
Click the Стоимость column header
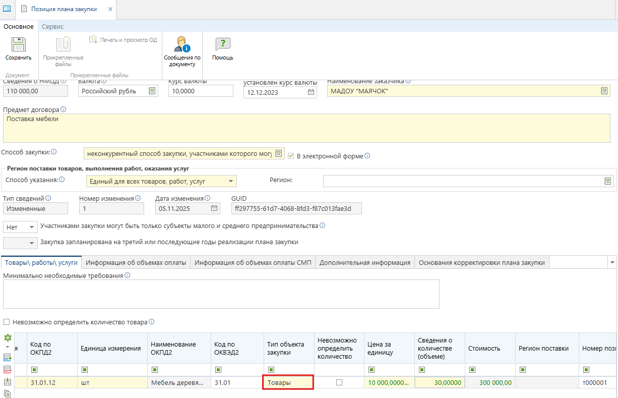pyautogui.click(x=484, y=348)
